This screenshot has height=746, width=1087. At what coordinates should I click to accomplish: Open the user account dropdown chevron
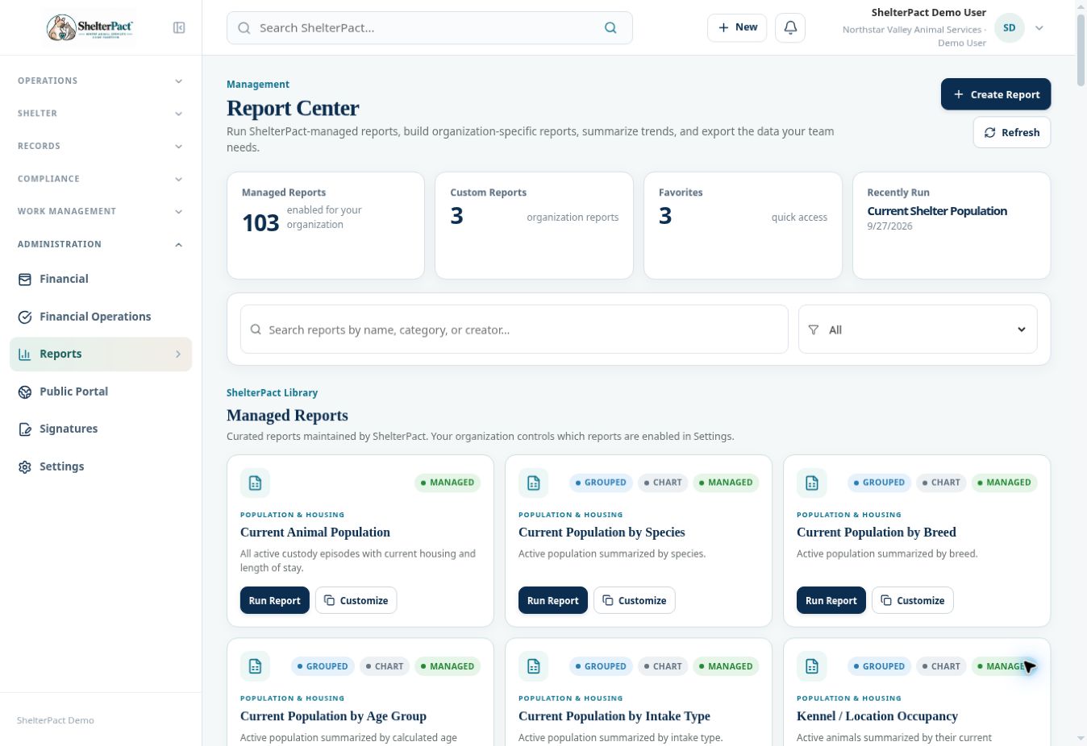point(1039,28)
